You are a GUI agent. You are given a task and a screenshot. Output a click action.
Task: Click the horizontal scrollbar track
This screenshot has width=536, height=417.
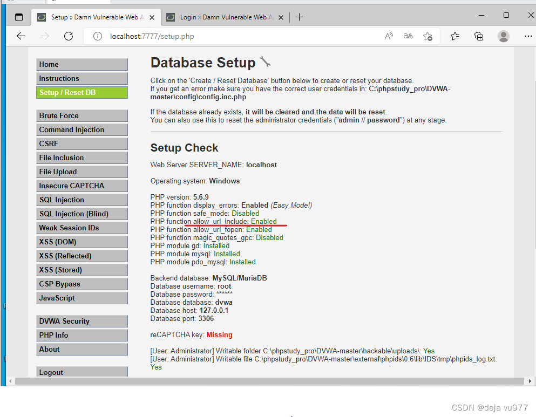[x=269, y=381]
